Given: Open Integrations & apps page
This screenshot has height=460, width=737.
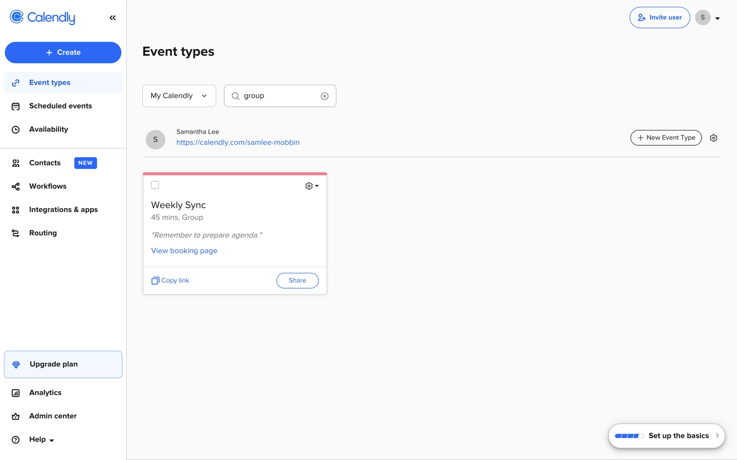Looking at the screenshot, I should pyautogui.click(x=63, y=210).
